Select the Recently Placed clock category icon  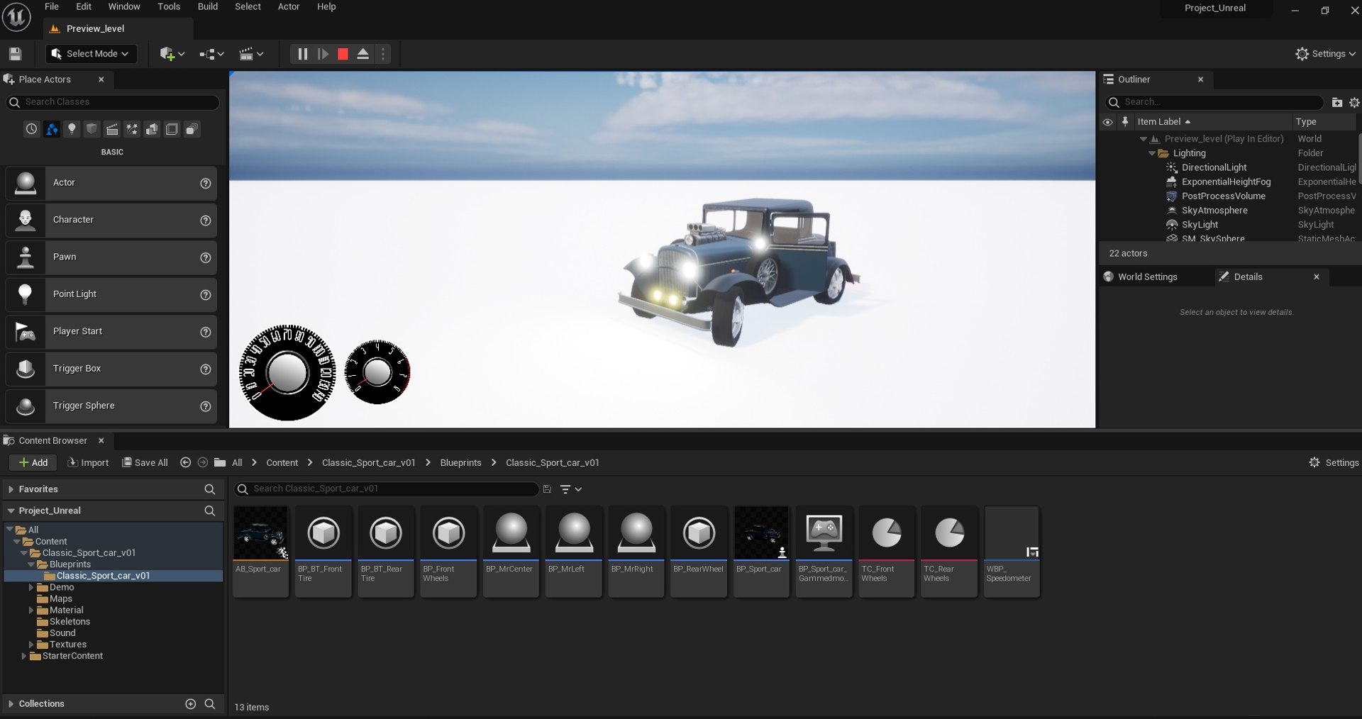pos(31,129)
